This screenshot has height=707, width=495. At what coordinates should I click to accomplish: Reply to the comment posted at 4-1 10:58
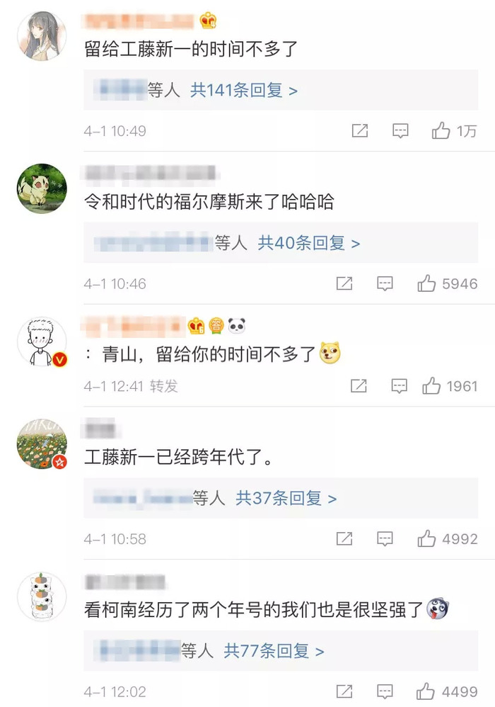coord(385,539)
